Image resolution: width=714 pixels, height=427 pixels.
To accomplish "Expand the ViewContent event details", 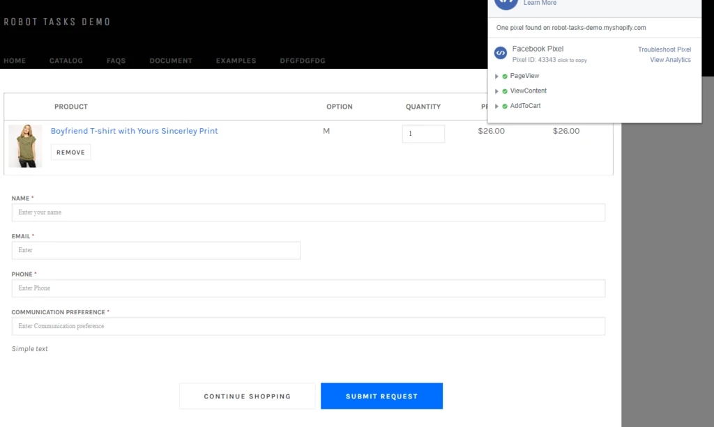I will (496, 91).
